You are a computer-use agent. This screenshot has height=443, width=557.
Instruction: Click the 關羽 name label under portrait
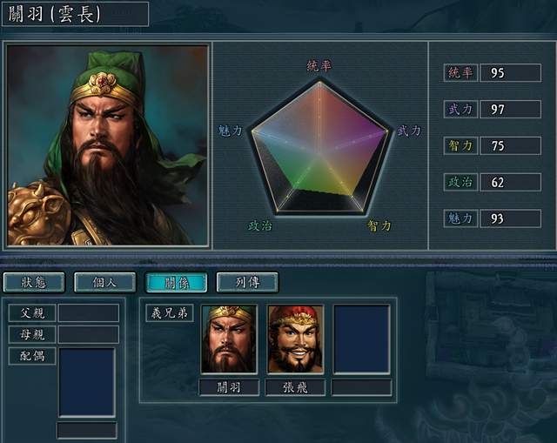(229, 387)
